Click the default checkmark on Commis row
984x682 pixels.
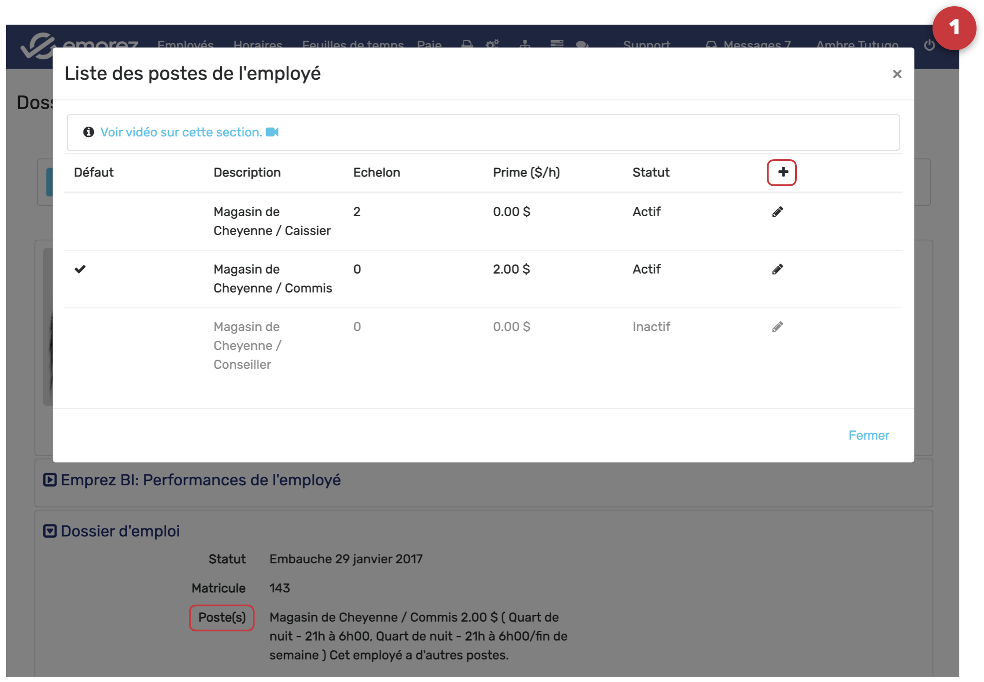(x=80, y=269)
